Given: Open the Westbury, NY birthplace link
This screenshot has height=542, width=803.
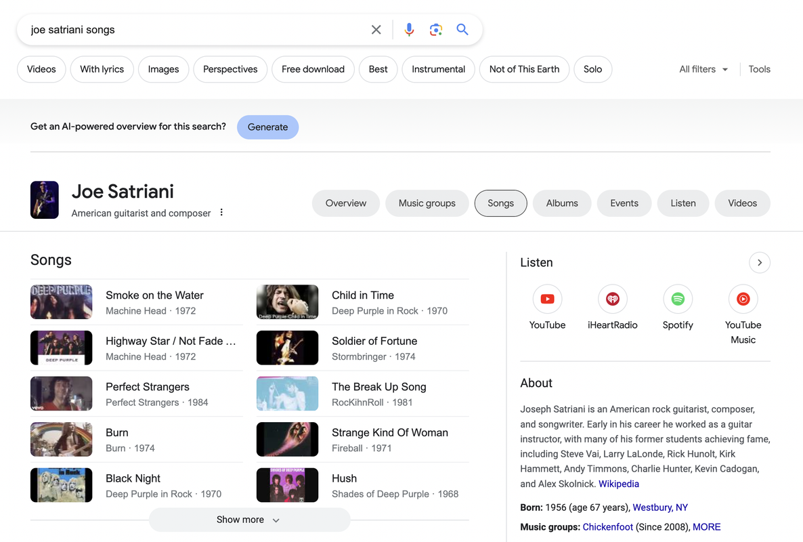Looking at the screenshot, I should click(660, 507).
